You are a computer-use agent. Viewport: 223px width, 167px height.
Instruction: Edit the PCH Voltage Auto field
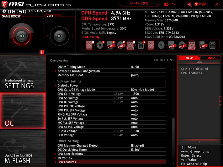[134, 135]
